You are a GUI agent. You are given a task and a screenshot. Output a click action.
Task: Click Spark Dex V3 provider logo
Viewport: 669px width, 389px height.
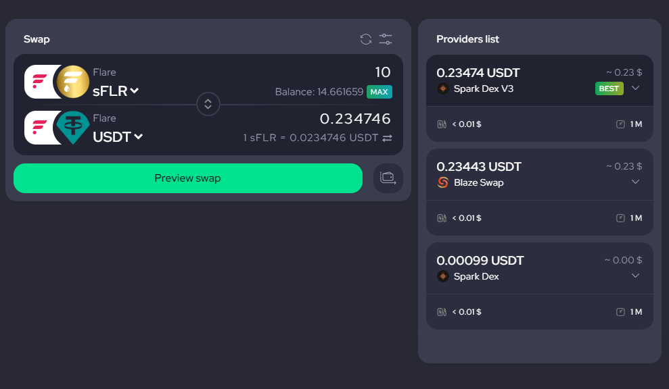[x=443, y=88]
